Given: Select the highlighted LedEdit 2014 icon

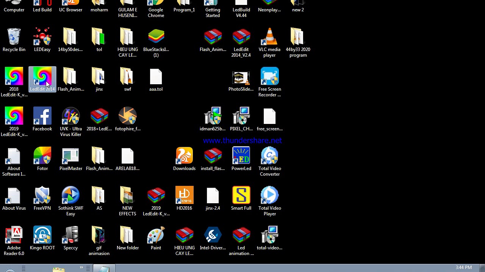Looking at the screenshot, I should pyautogui.click(x=42, y=80).
